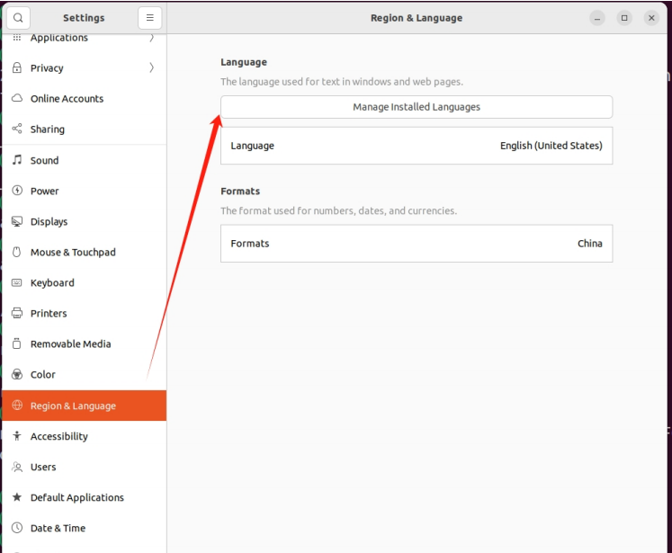This screenshot has width=672, height=553.
Task: Click the Date & Time clock icon
Action: pos(17,528)
